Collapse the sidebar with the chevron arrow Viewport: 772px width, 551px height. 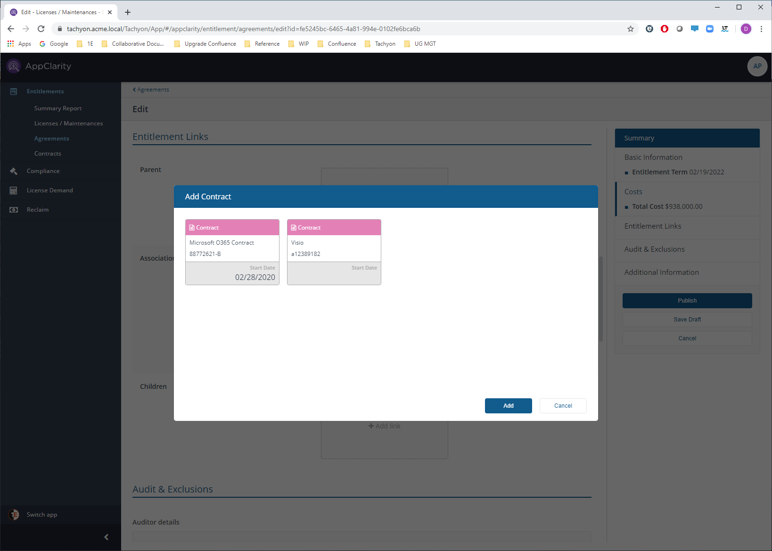(x=107, y=537)
